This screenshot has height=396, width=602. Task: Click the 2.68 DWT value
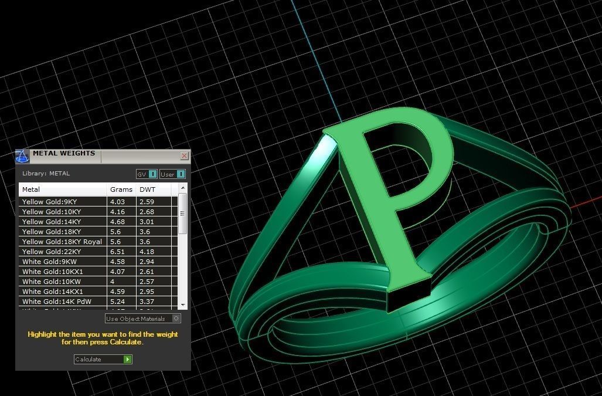pos(147,212)
